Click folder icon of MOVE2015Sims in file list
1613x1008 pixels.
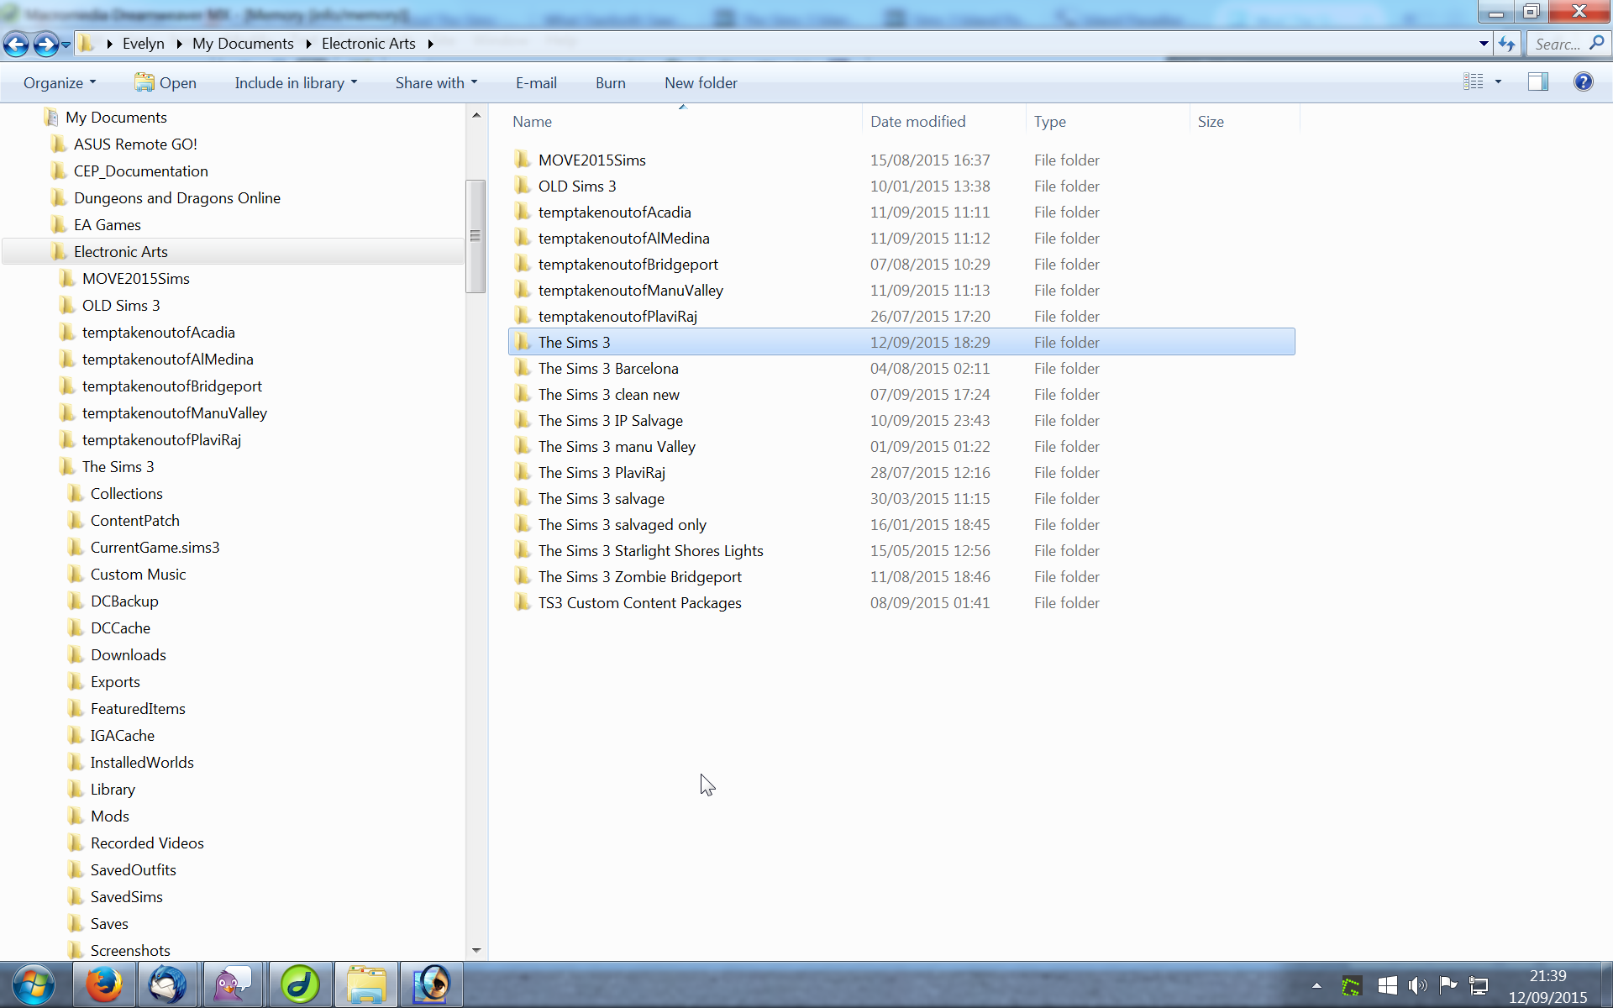tap(523, 159)
